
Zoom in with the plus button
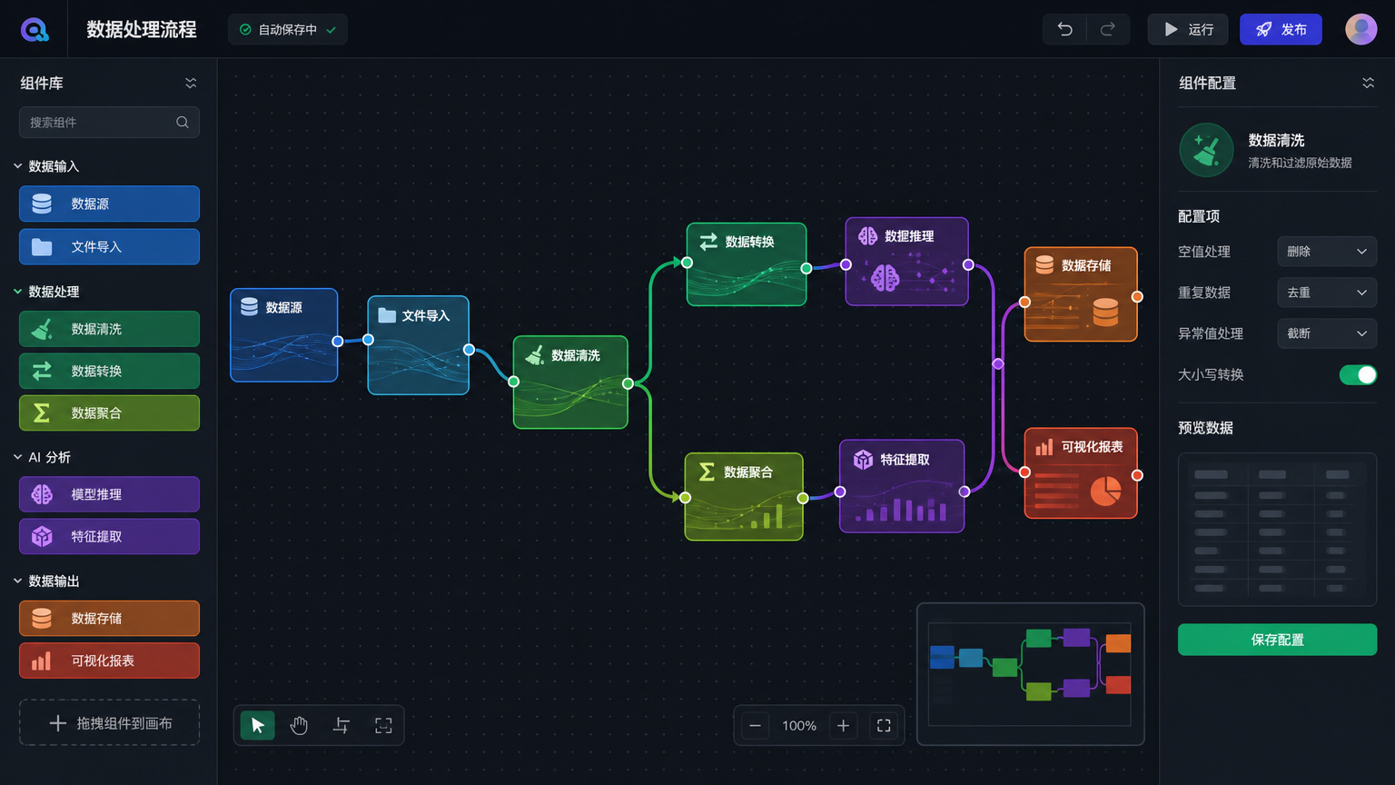click(x=843, y=725)
